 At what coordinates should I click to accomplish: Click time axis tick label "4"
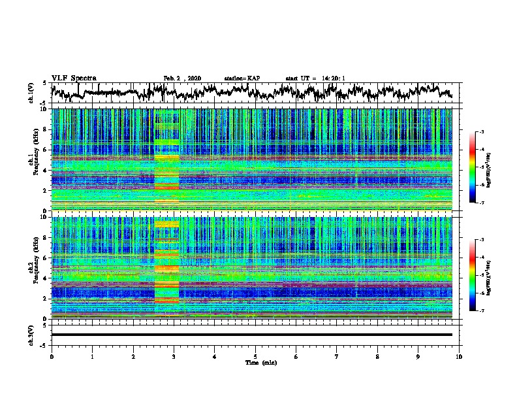coord(215,357)
